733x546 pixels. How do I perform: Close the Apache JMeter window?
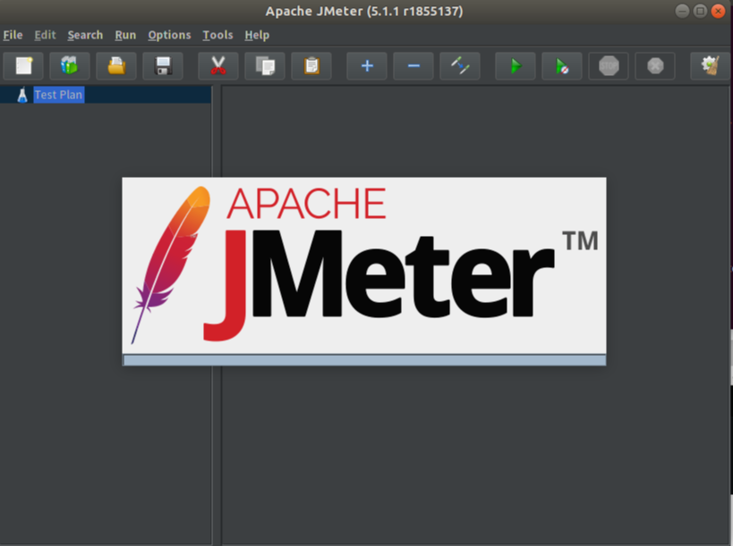coord(718,11)
